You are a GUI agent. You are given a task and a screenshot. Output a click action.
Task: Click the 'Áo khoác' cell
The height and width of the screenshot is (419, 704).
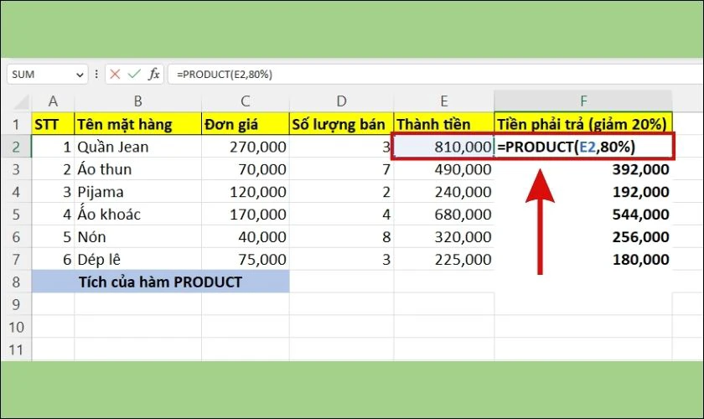(137, 215)
